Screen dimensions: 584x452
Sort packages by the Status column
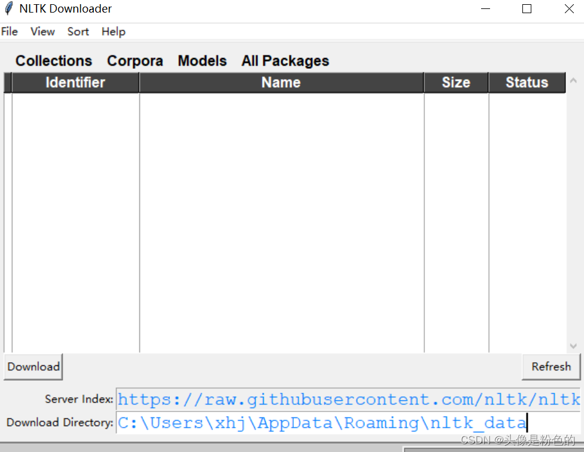click(x=526, y=82)
